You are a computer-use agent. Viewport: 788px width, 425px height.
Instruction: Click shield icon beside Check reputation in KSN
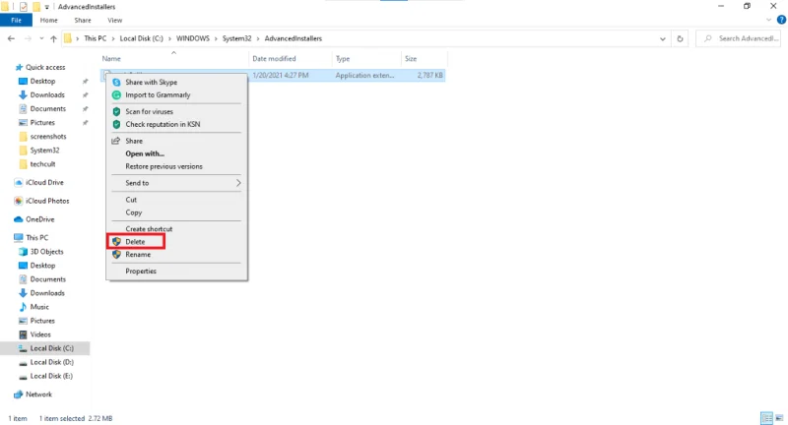pos(116,124)
